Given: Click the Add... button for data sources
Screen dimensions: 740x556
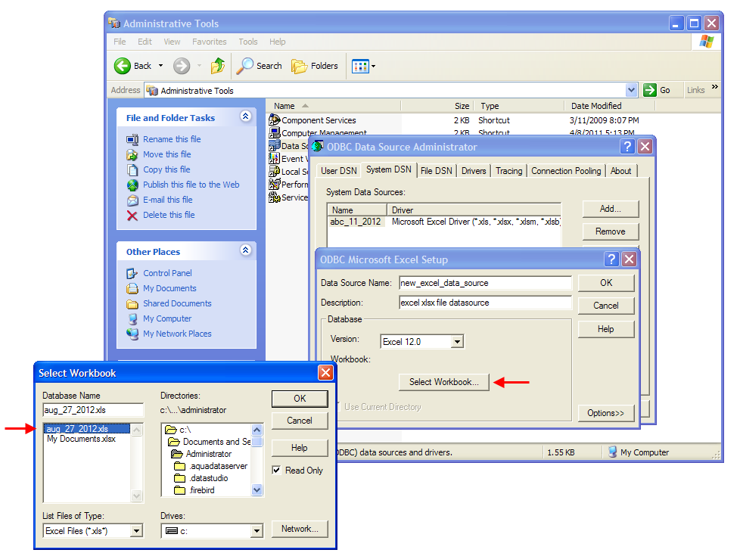Looking at the screenshot, I should (610, 209).
